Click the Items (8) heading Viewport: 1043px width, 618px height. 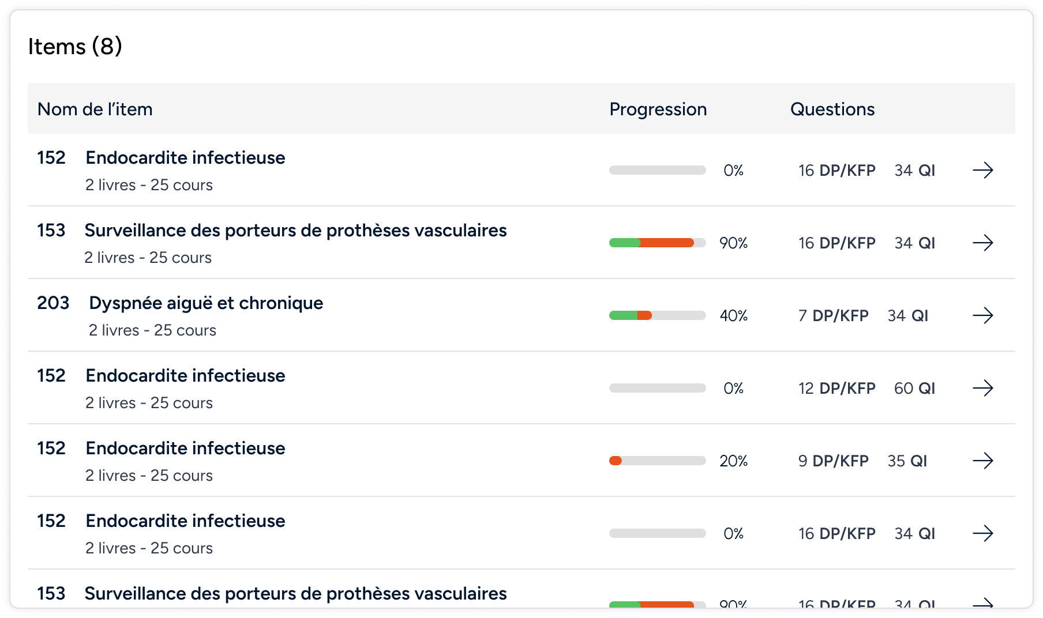click(x=75, y=47)
